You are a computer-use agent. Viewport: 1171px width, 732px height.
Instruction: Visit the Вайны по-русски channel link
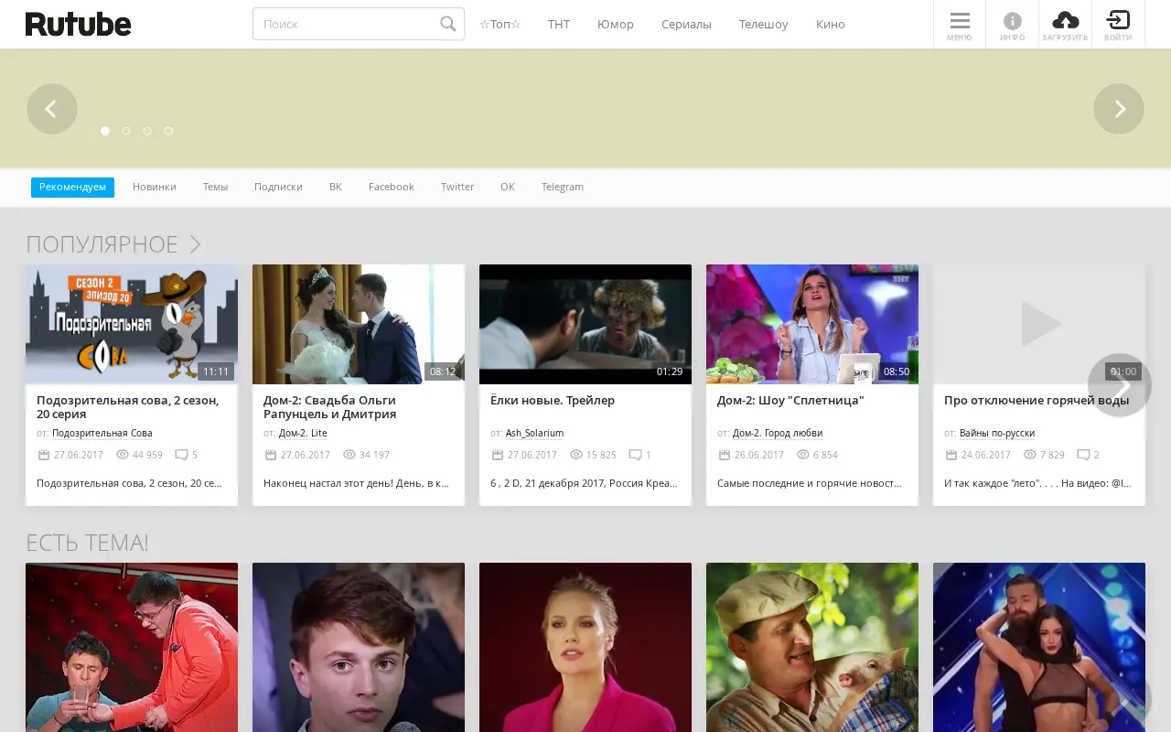pyautogui.click(x=997, y=433)
